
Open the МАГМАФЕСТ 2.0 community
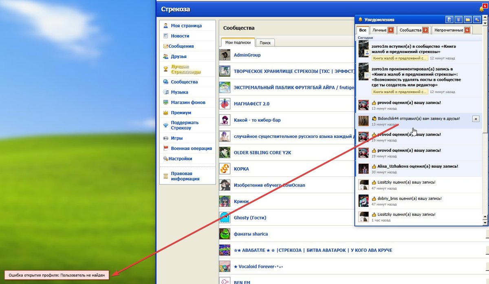point(251,104)
